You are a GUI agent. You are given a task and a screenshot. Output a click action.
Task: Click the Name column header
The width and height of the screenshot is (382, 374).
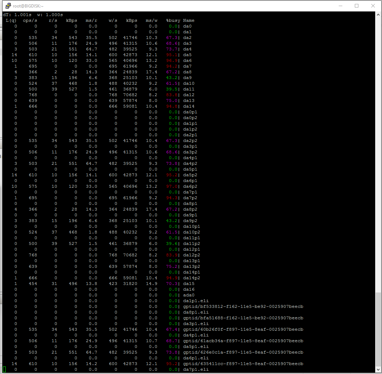[188, 20]
